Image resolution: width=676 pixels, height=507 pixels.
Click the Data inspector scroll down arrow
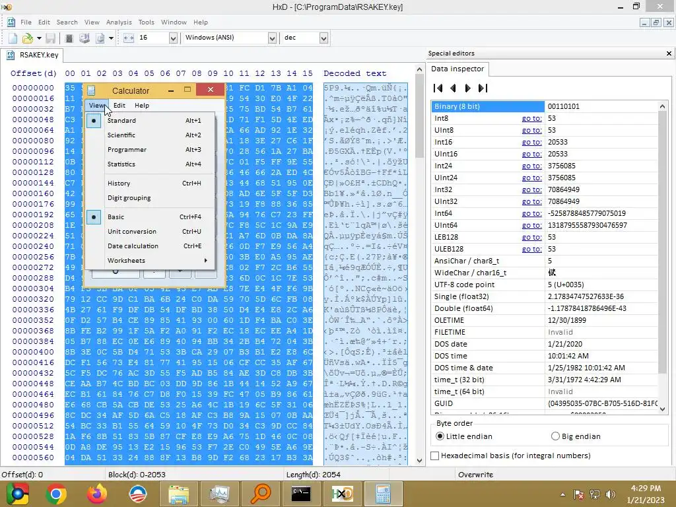[662, 409]
